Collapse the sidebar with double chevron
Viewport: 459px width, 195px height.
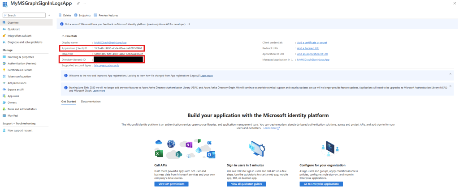pos(49,15)
